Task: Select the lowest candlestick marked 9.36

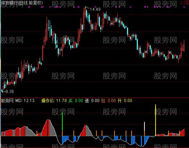Action: pyautogui.click(x=2, y=91)
